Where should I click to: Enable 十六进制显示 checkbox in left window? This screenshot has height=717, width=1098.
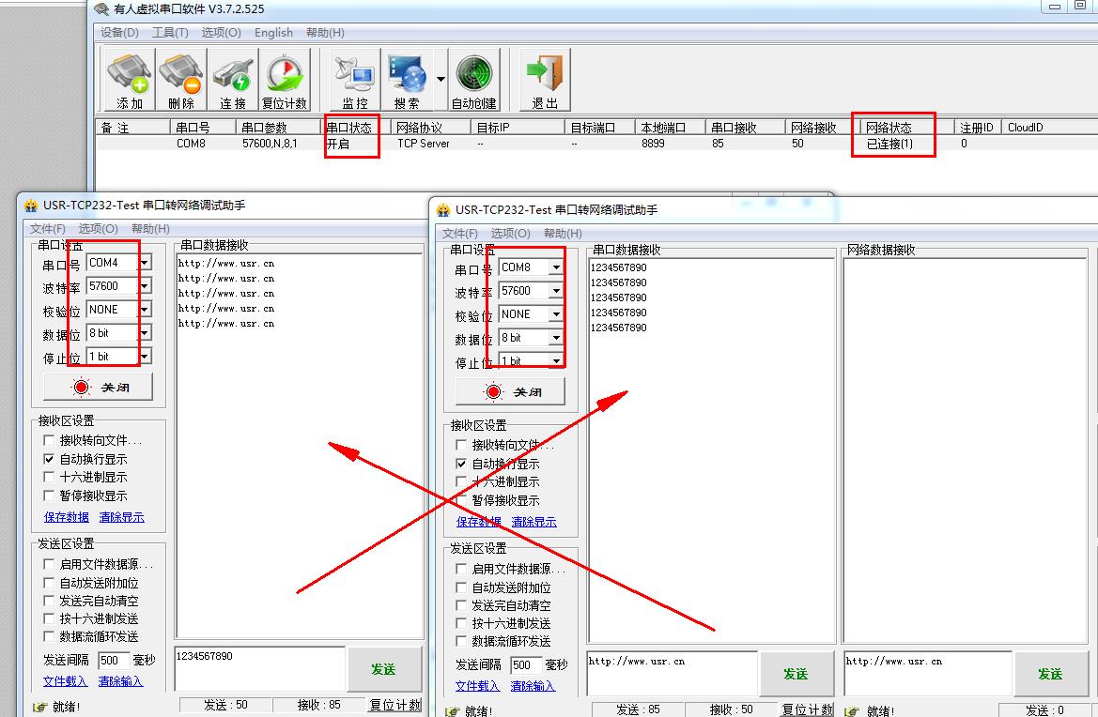point(50,478)
